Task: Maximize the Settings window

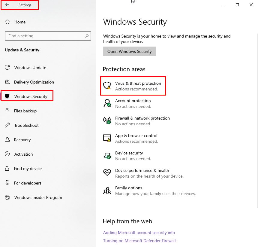Action: pyautogui.click(x=237, y=5)
